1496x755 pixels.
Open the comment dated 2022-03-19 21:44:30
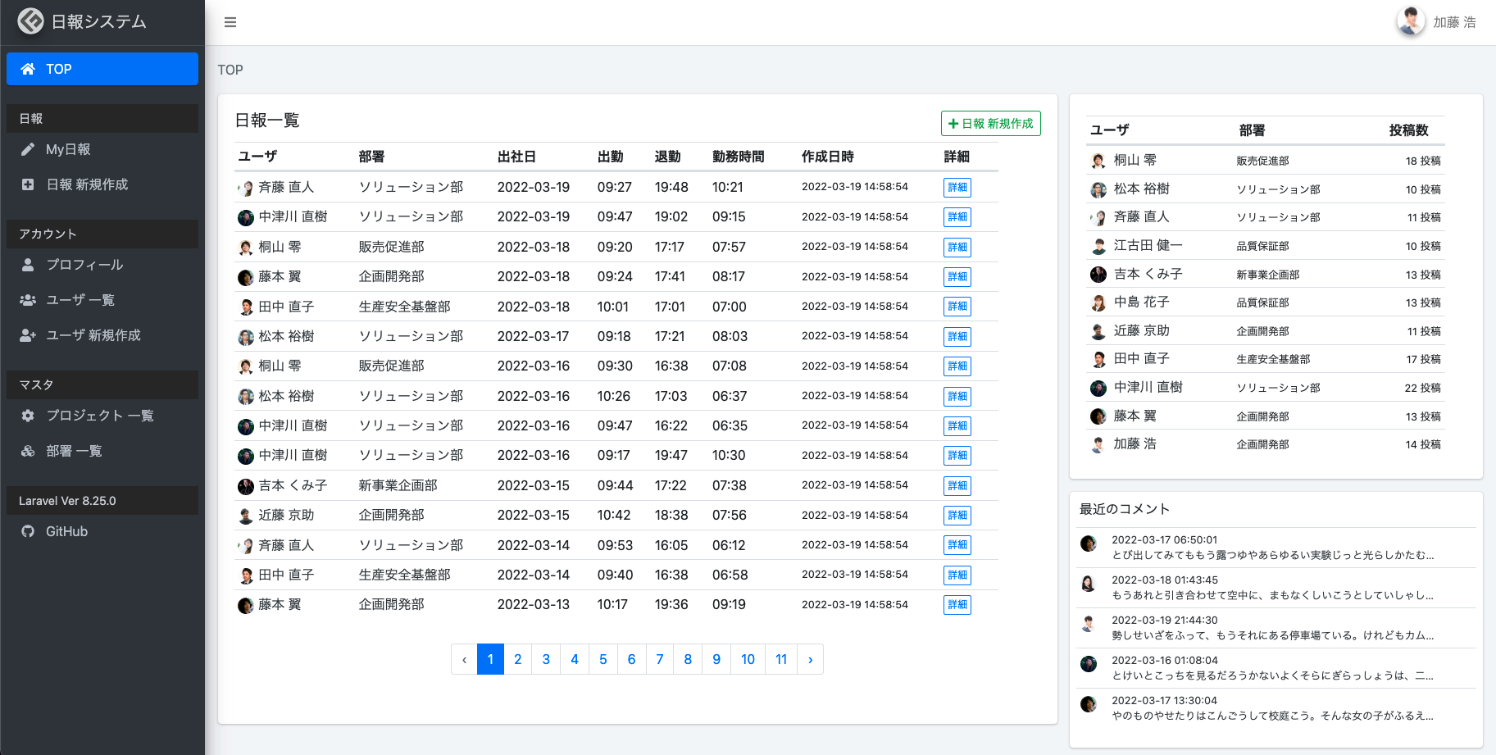pos(1272,628)
